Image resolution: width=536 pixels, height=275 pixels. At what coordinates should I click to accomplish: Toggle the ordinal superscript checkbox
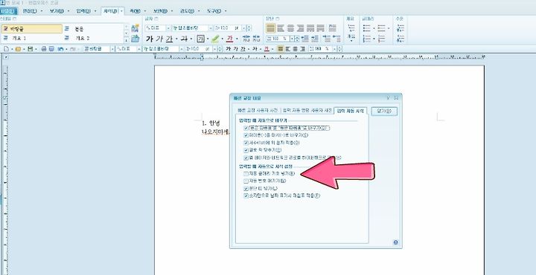click(246, 143)
